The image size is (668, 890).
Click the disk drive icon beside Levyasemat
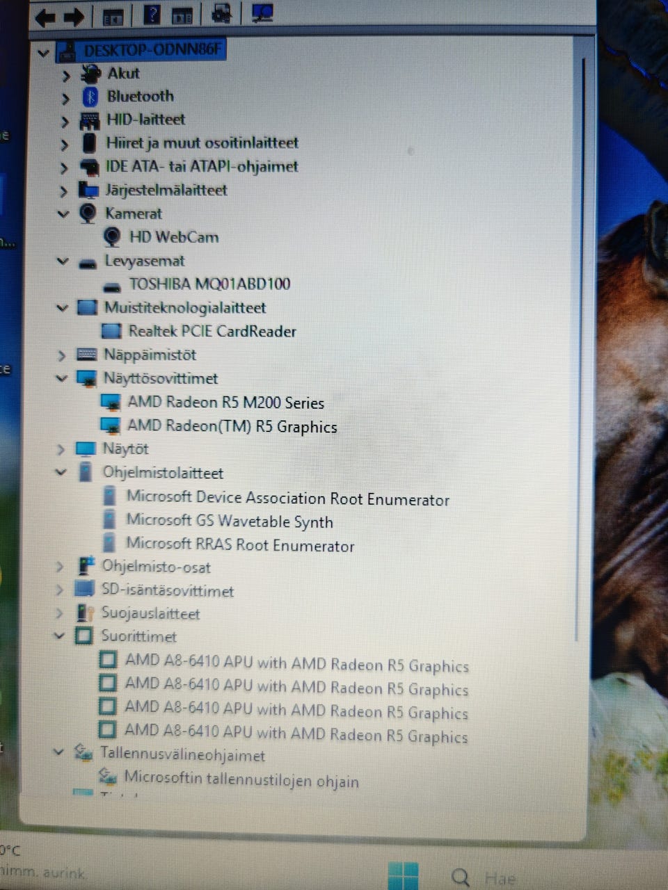point(87,263)
